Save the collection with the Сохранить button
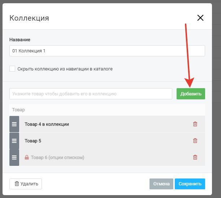This screenshot has width=221, height=198. 190,184
